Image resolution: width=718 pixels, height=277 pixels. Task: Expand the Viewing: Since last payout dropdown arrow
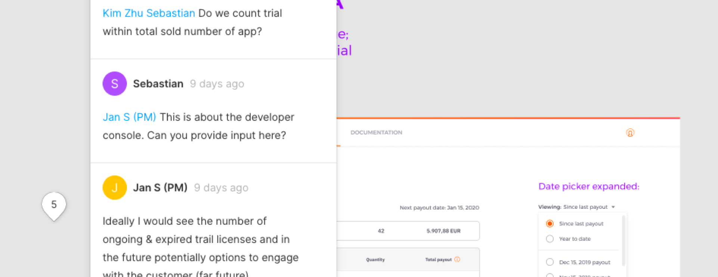click(613, 207)
